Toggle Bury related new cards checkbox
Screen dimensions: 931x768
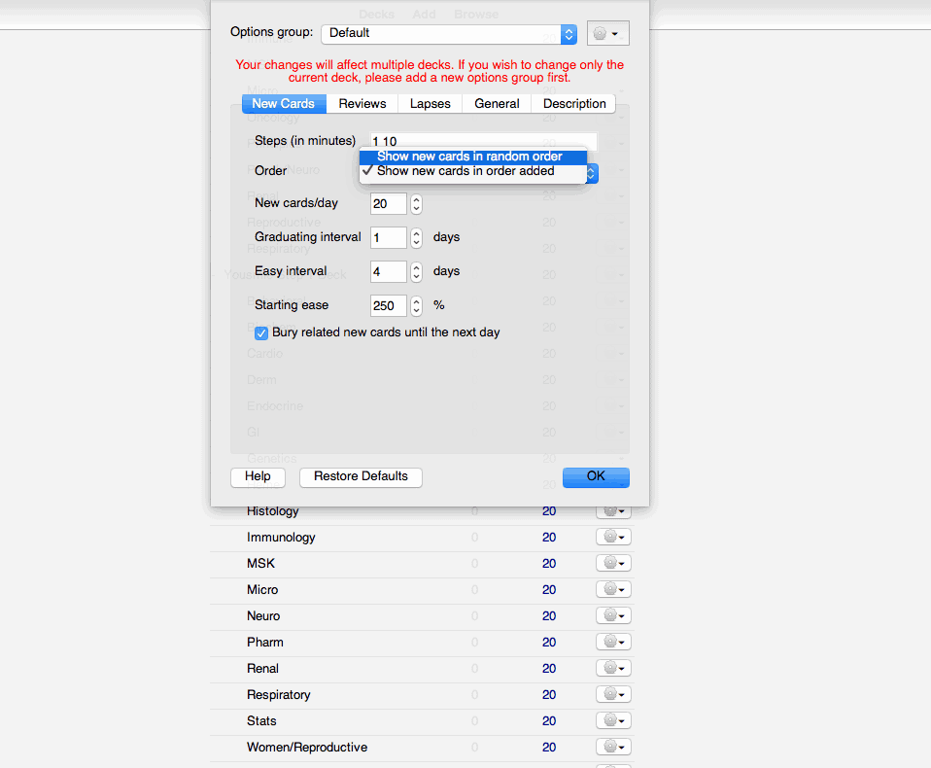point(261,332)
